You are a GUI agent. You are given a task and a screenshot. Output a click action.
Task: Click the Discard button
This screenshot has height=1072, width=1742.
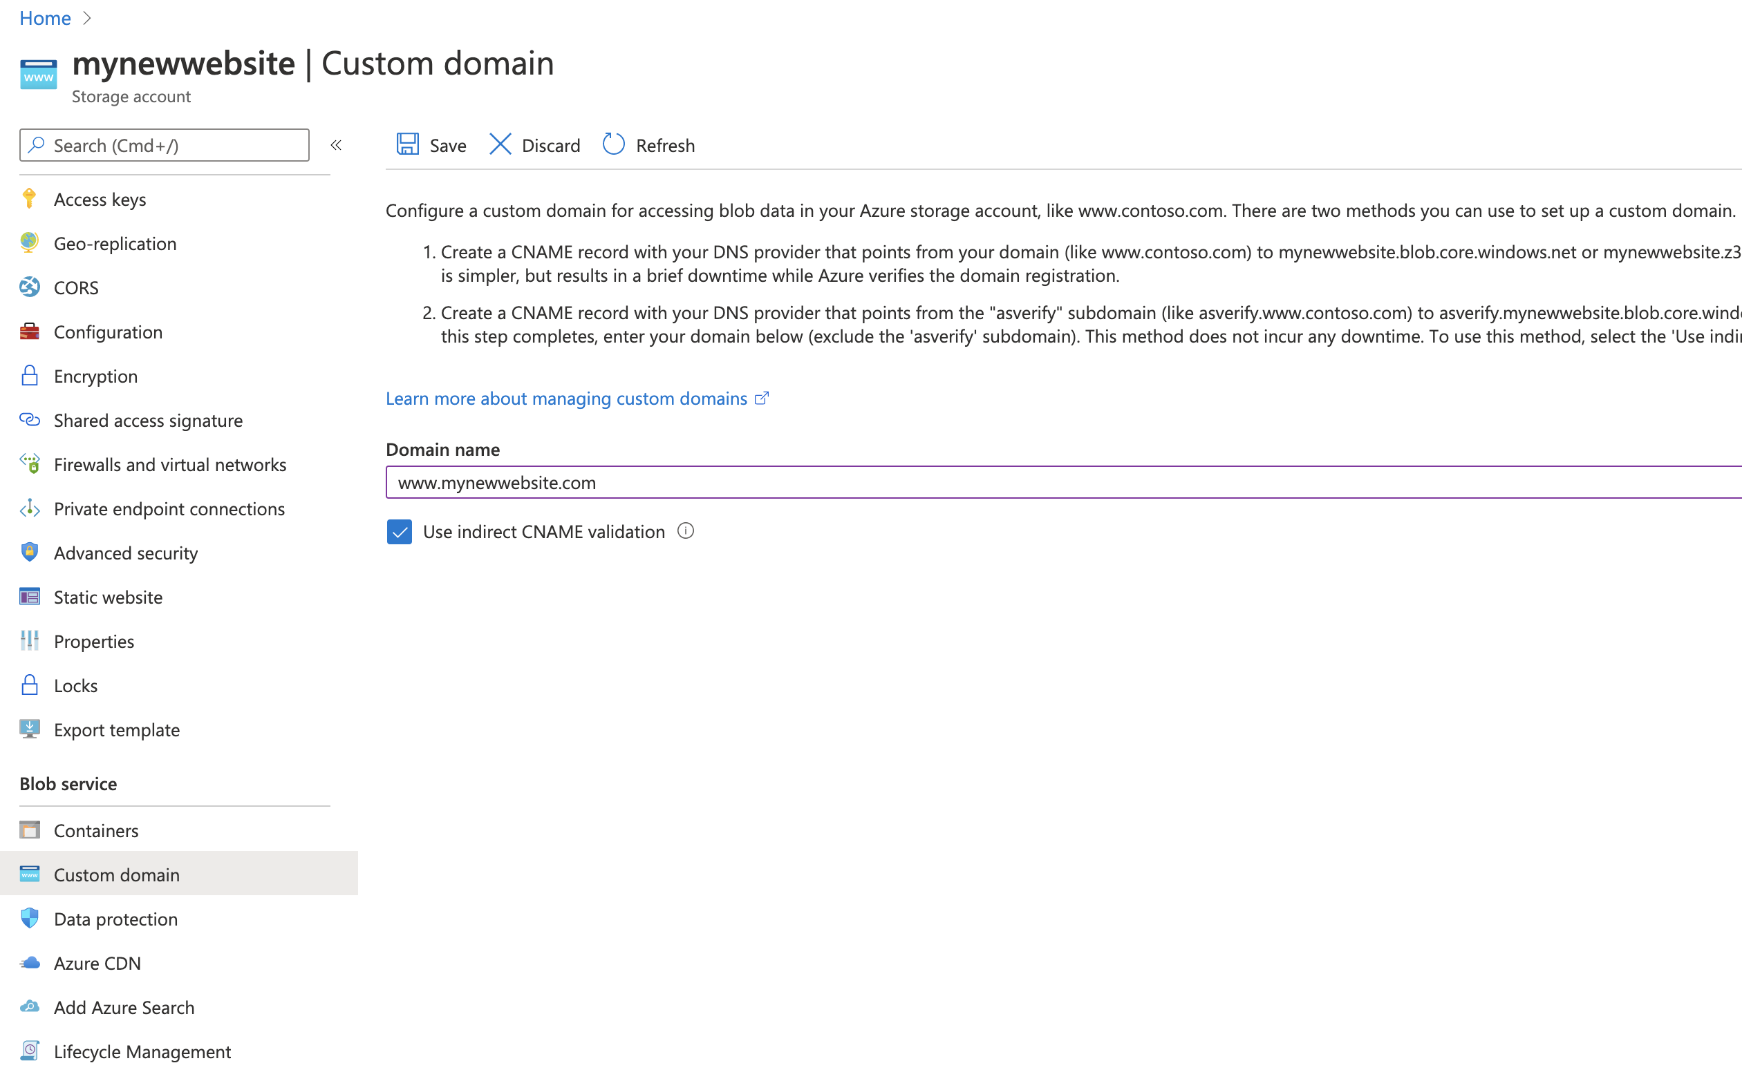pyautogui.click(x=534, y=146)
